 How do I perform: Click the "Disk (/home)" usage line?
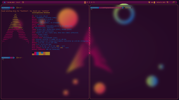point(50,48)
